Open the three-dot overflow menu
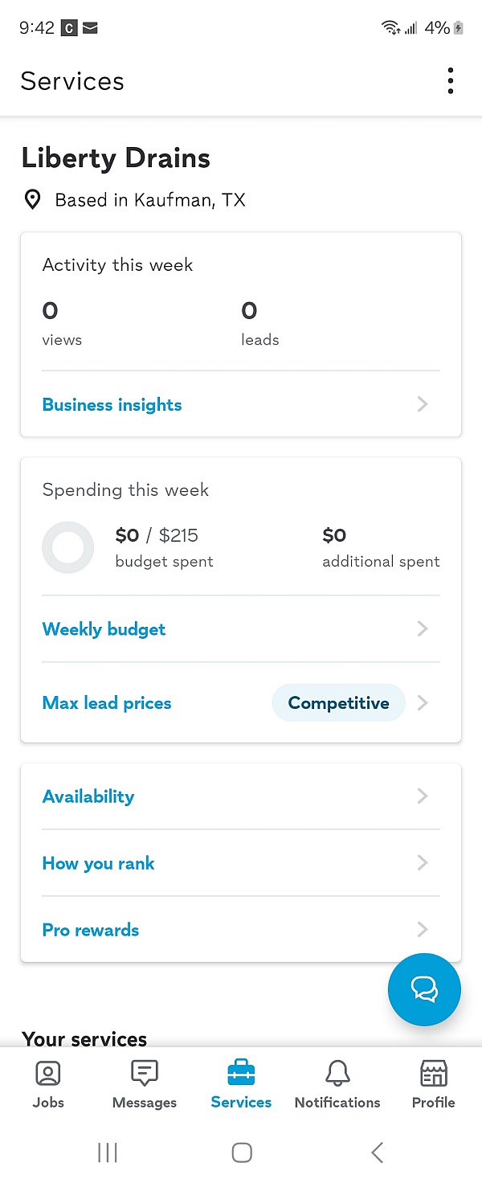Screen dimensions: 482x1183 (451, 81)
